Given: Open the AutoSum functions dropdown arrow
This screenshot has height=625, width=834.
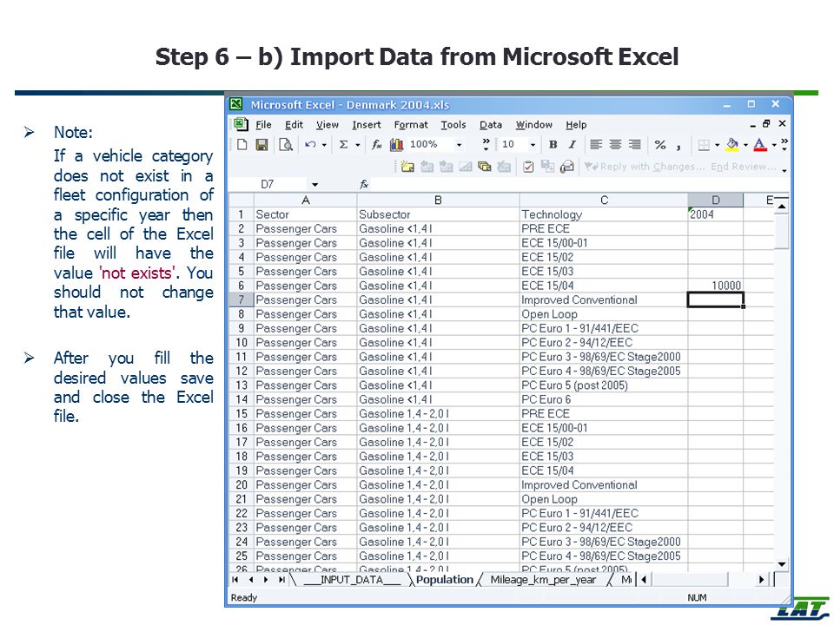Looking at the screenshot, I should click(358, 145).
